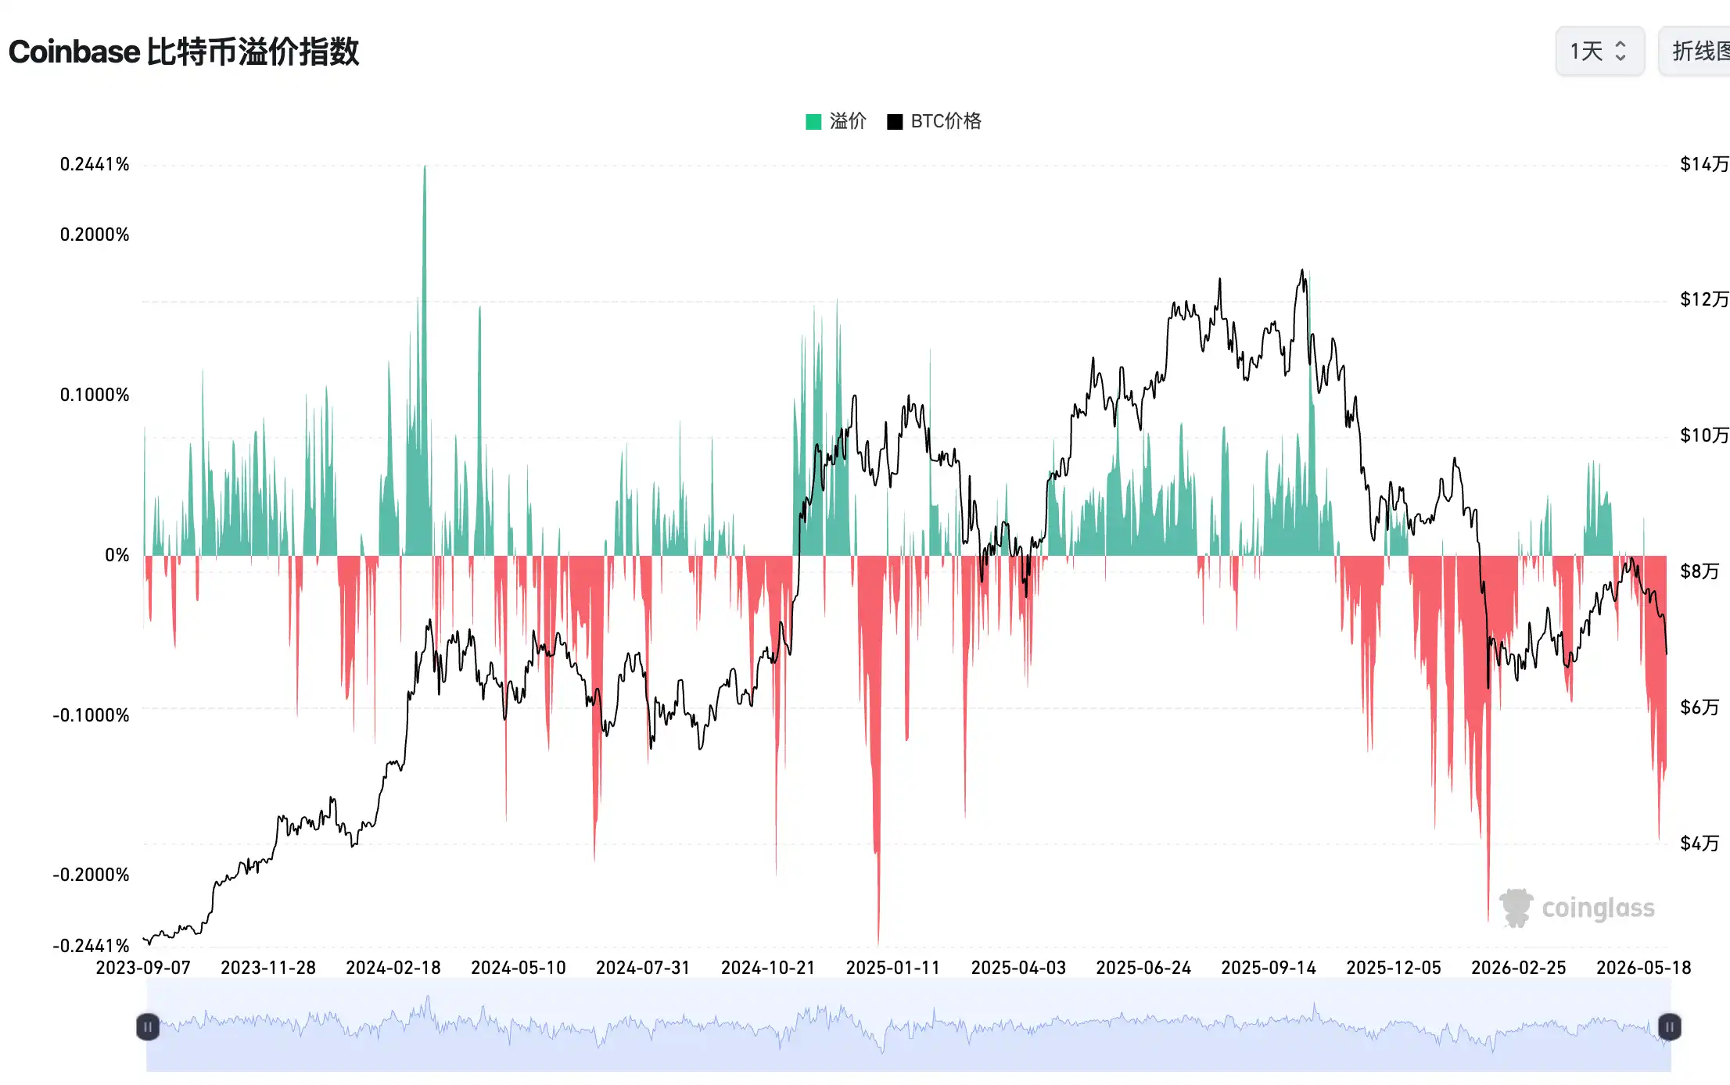Click the 2024-07-31 date label
The width and height of the screenshot is (1730, 1085).
[x=643, y=968]
